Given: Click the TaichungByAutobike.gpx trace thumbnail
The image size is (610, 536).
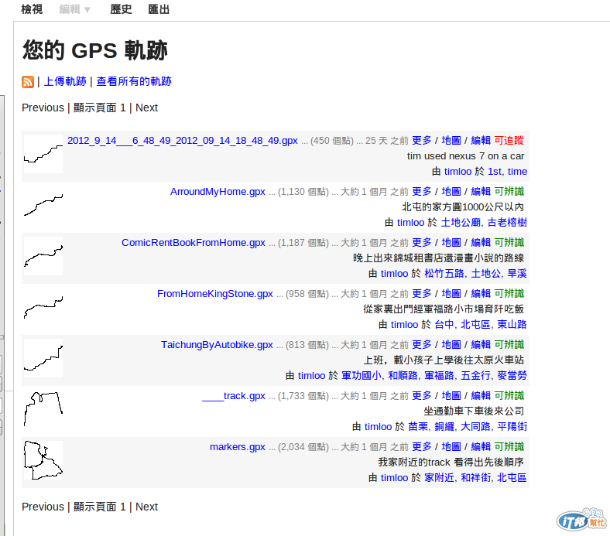Looking at the screenshot, I should [43, 358].
